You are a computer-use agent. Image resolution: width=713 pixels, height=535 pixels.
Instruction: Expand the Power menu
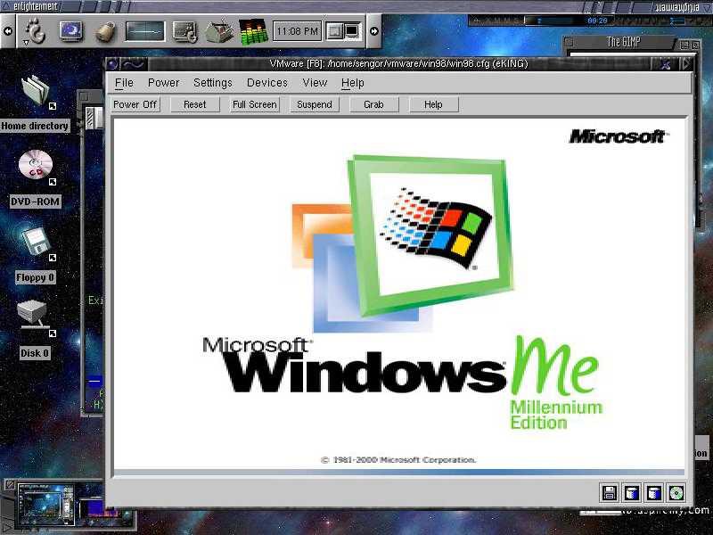pos(163,83)
